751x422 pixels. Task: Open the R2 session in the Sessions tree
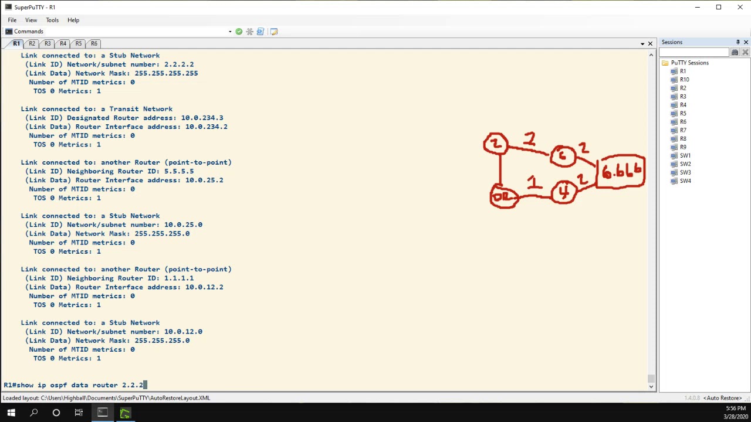coord(682,89)
